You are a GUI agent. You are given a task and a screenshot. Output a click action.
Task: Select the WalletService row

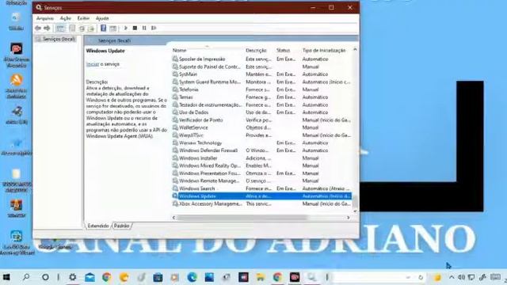262,127
